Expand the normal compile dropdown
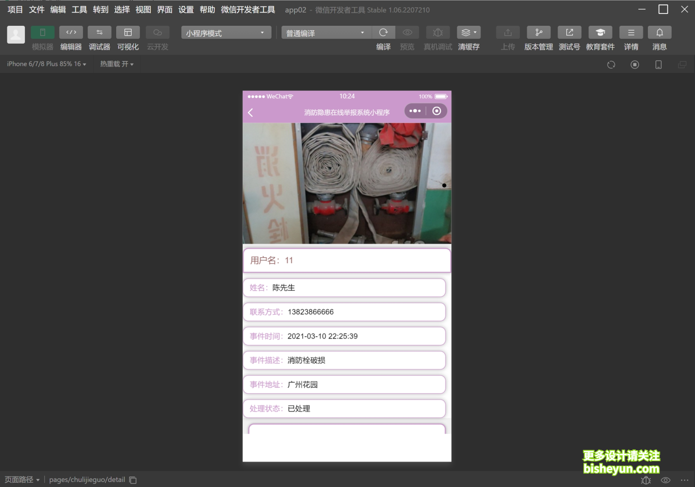This screenshot has height=487, width=695. (x=326, y=33)
